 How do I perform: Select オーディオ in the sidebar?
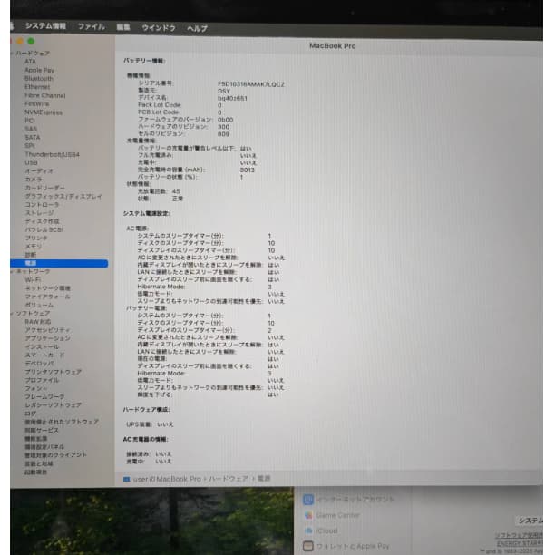pyautogui.click(x=39, y=171)
